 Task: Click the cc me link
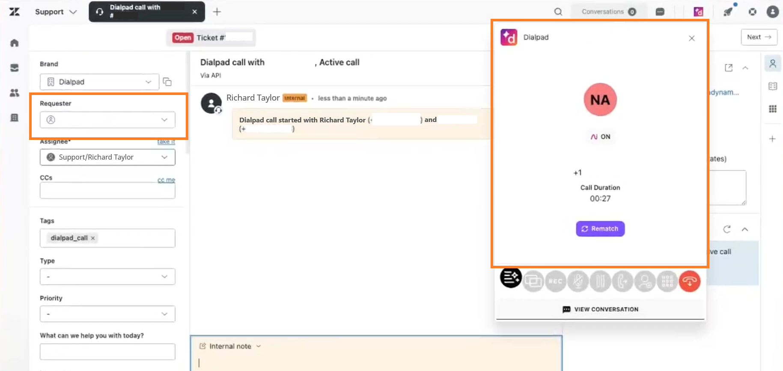click(166, 180)
